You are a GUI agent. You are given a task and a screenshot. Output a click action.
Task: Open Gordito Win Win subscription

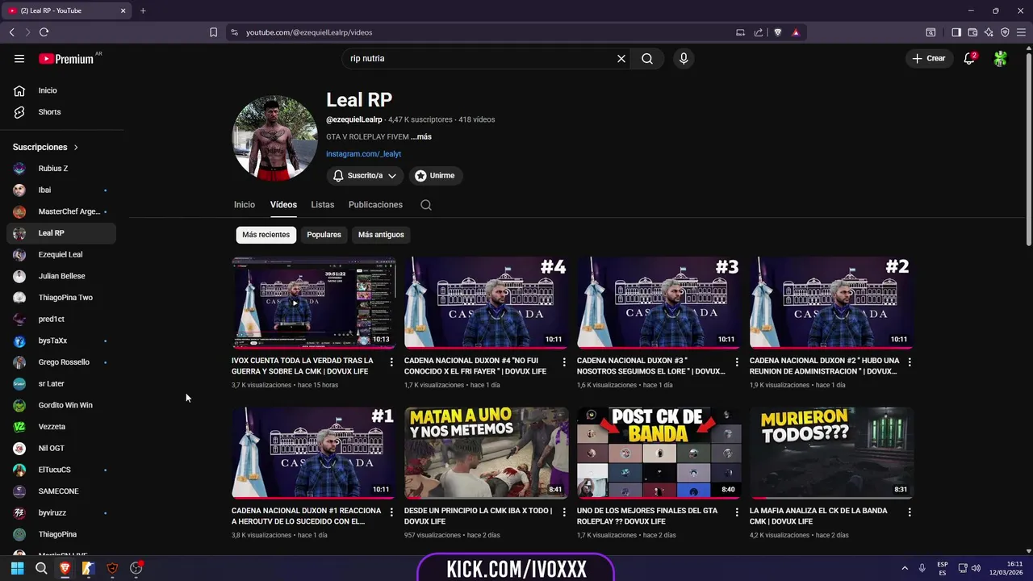click(x=61, y=405)
